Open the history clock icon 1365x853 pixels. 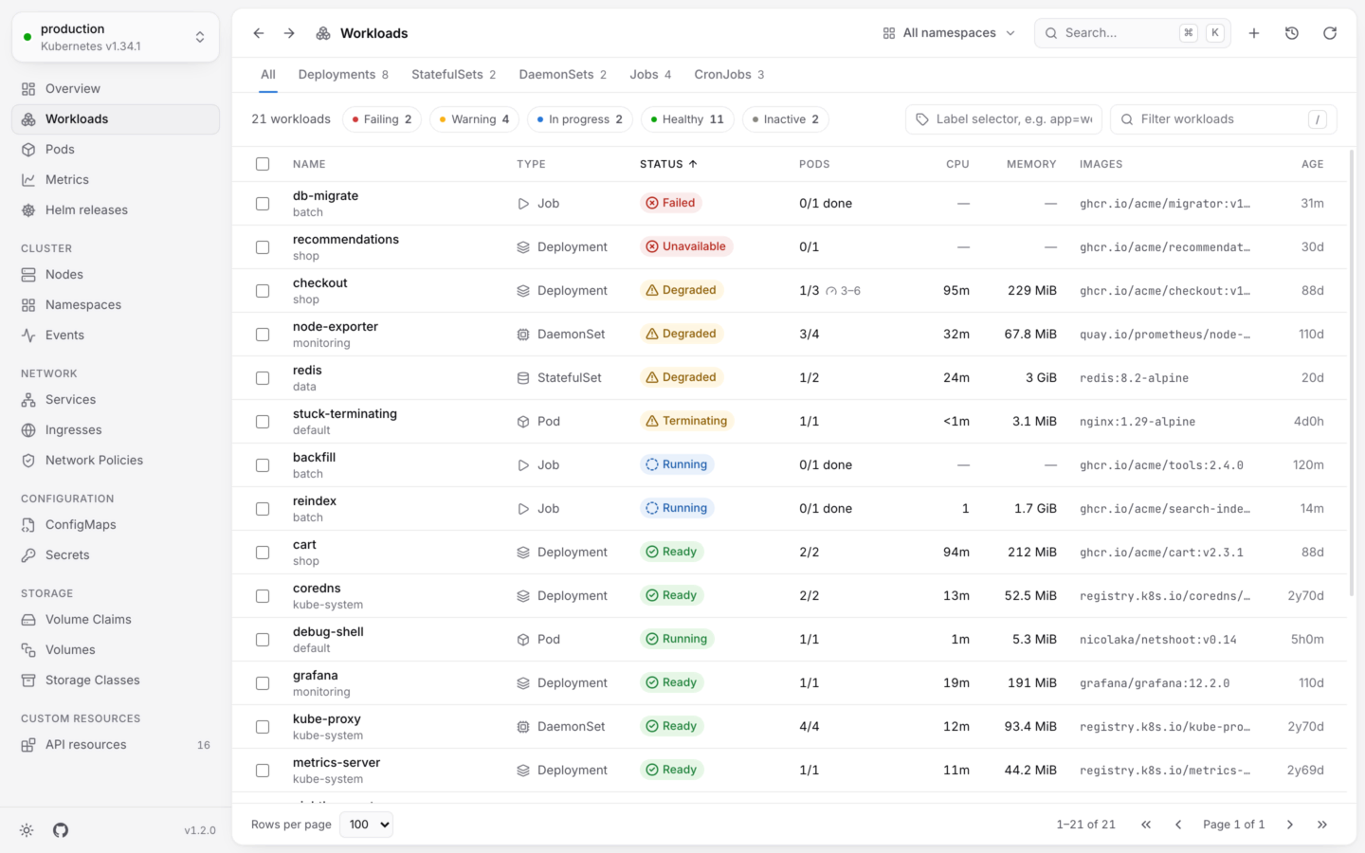click(1292, 33)
